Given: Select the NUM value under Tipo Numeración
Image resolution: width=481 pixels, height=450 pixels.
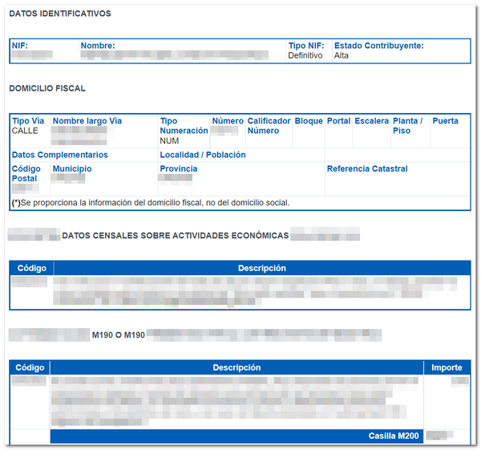Looking at the screenshot, I should [169, 141].
